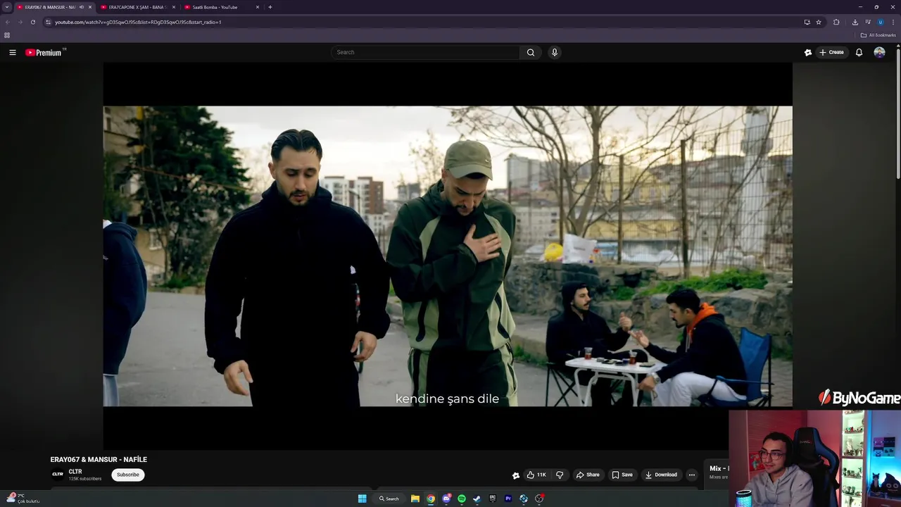
Task: Click the browser address bar URL
Action: click(x=138, y=22)
